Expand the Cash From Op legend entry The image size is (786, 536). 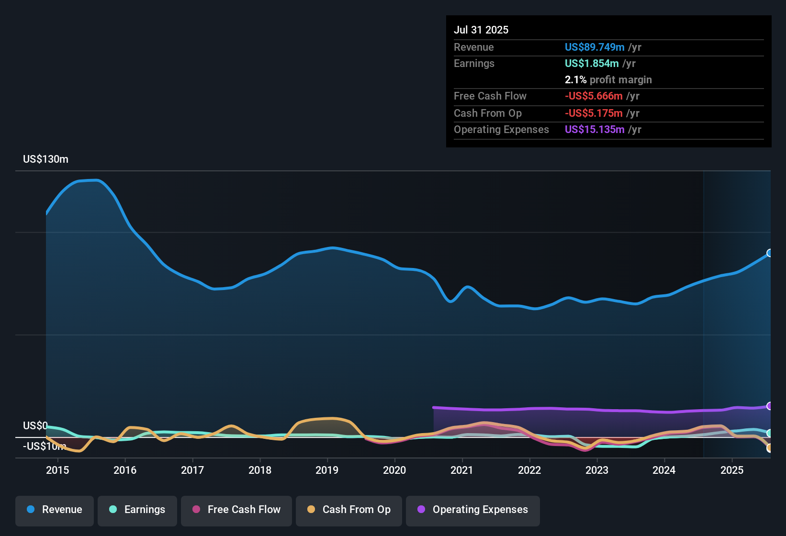pyautogui.click(x=348, y=510)
